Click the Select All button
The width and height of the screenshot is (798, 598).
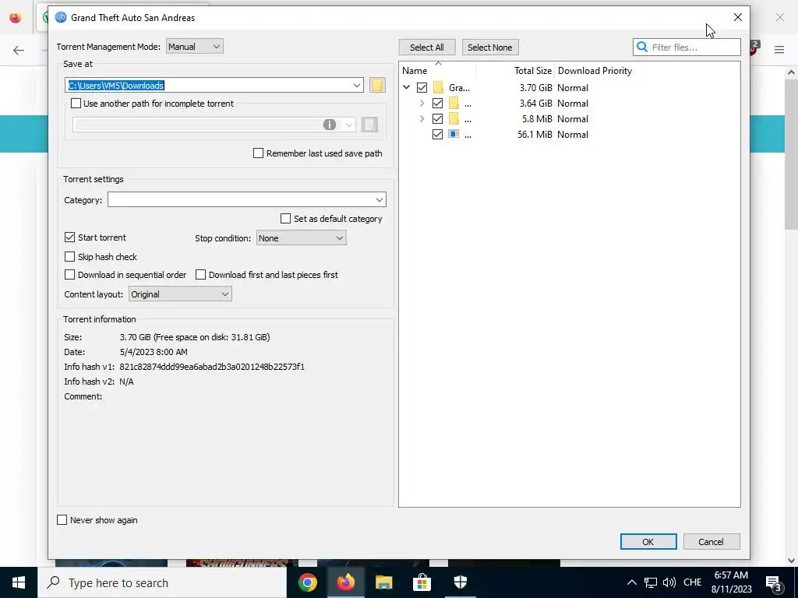[427, 47]
